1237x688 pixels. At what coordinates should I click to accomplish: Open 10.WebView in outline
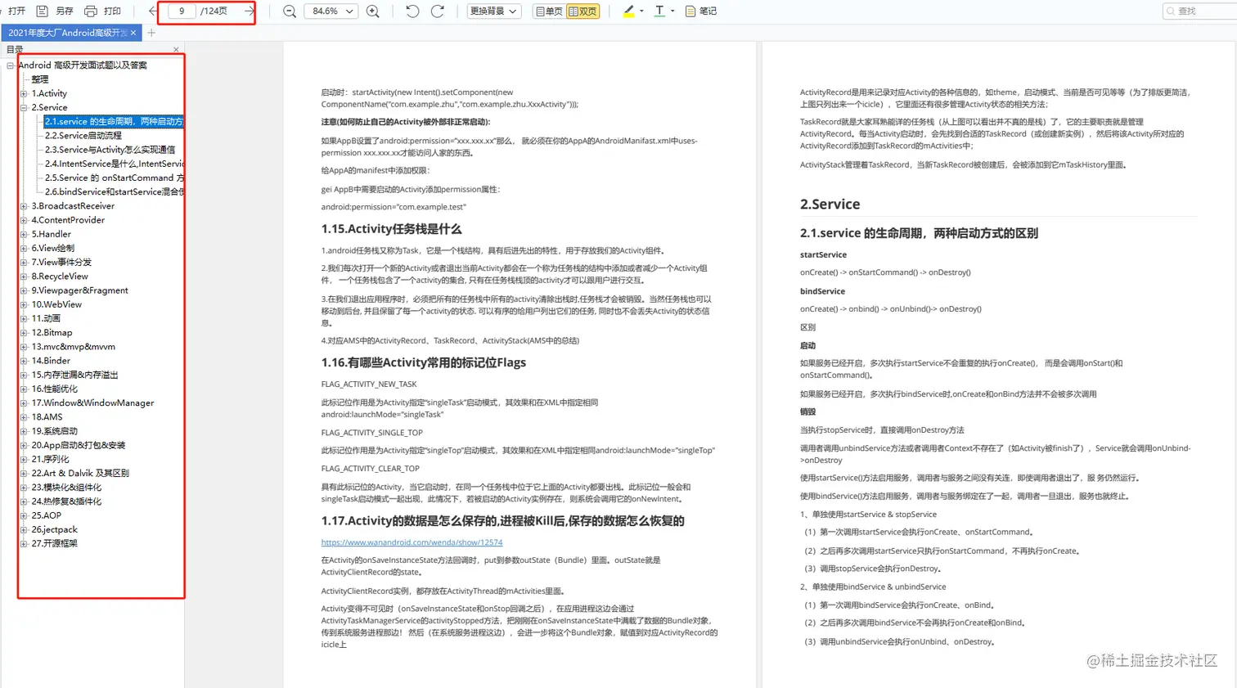(x=56, y=304)
